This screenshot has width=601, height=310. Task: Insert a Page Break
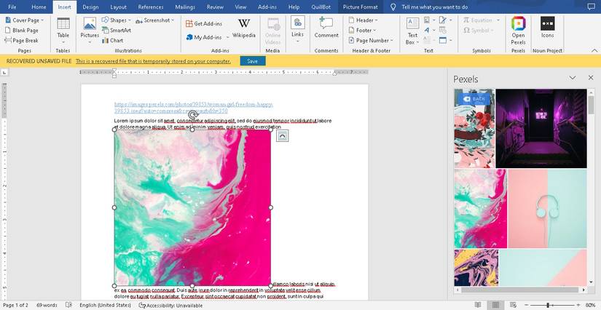21,40
